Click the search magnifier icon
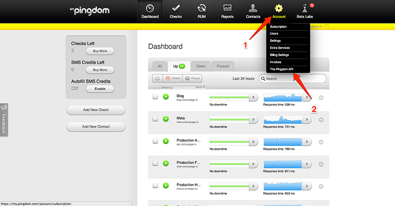 pos(263,78)
